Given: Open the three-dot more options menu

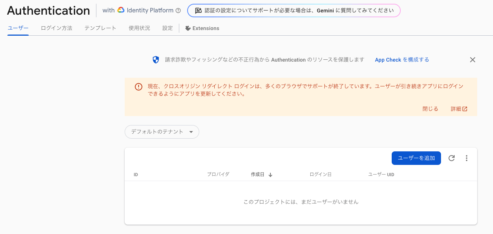Looking at the screenshot, I should pos(467,158).
